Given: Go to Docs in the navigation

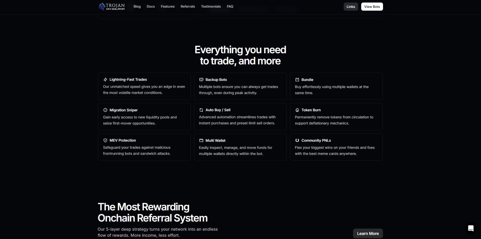Looking at the screenshot, I should [151, 7].
